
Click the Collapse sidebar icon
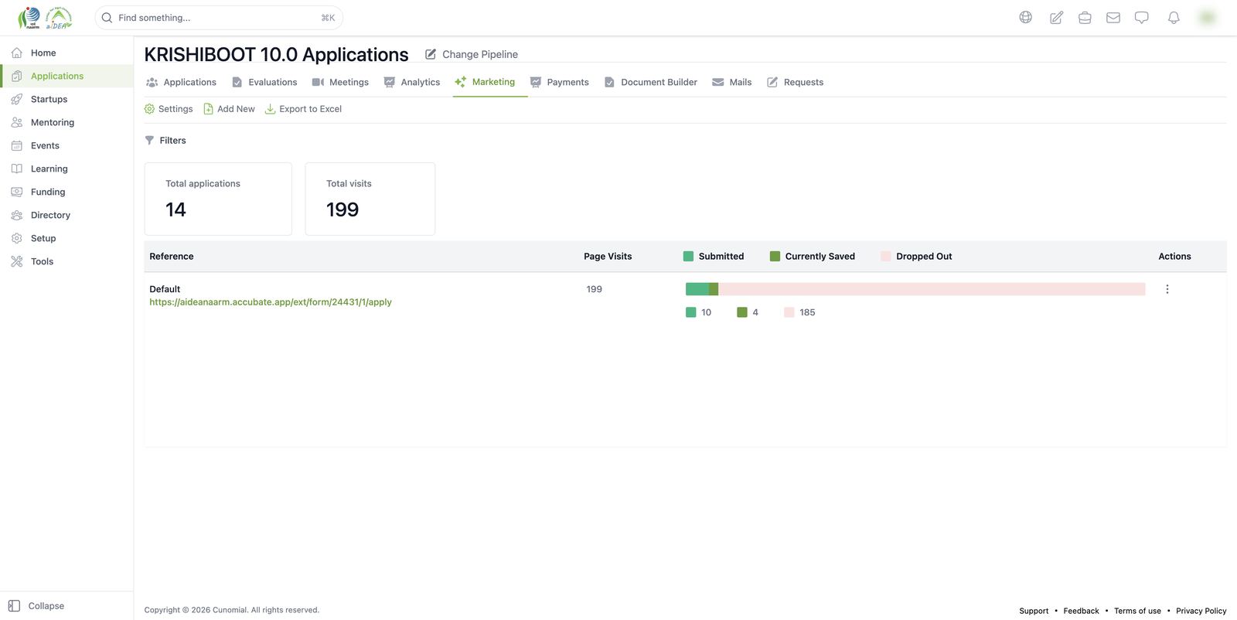(x=14, y=606)
